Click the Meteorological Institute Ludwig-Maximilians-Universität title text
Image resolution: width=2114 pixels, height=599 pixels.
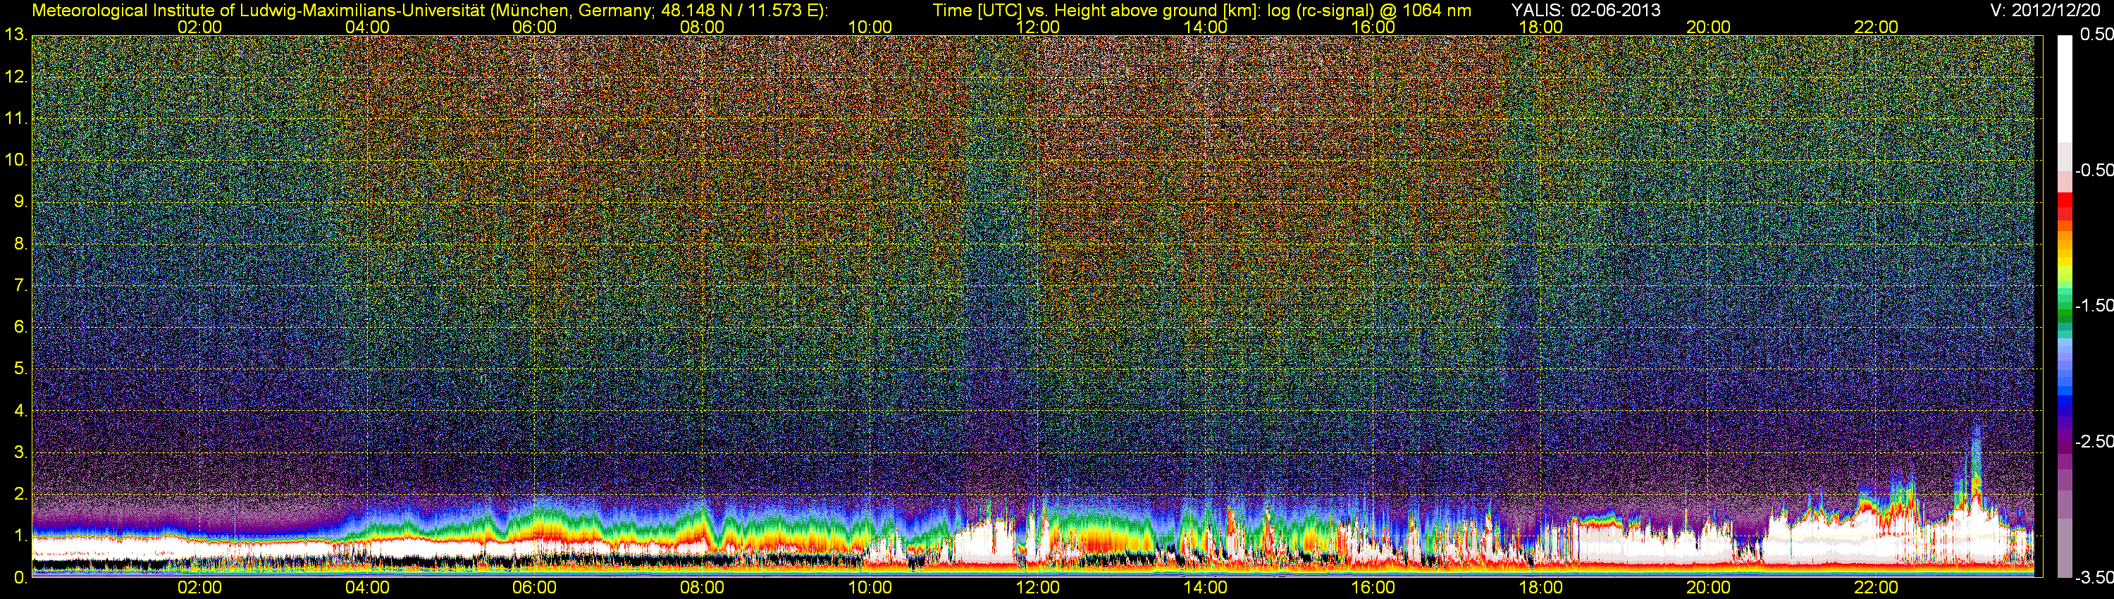pyautogui.click(x=429, y=11)
